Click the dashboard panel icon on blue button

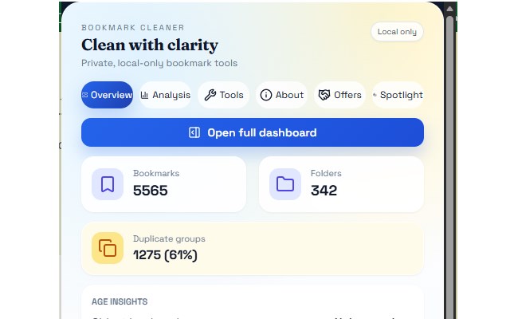click(194, 133)
